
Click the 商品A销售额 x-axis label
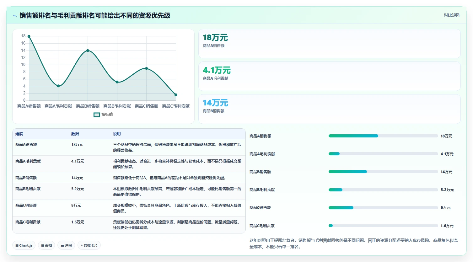[29, 106]
